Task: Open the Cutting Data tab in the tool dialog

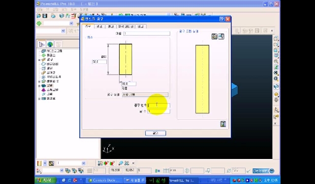Action: click(126, 26)
